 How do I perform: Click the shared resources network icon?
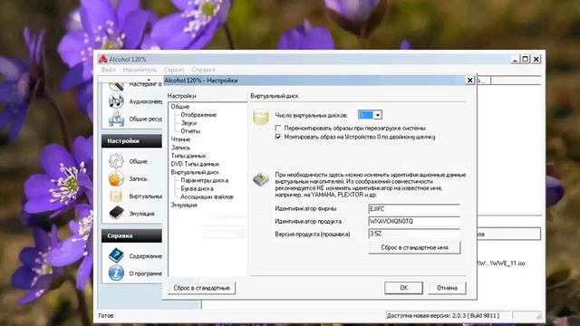(x=116, y=119)
